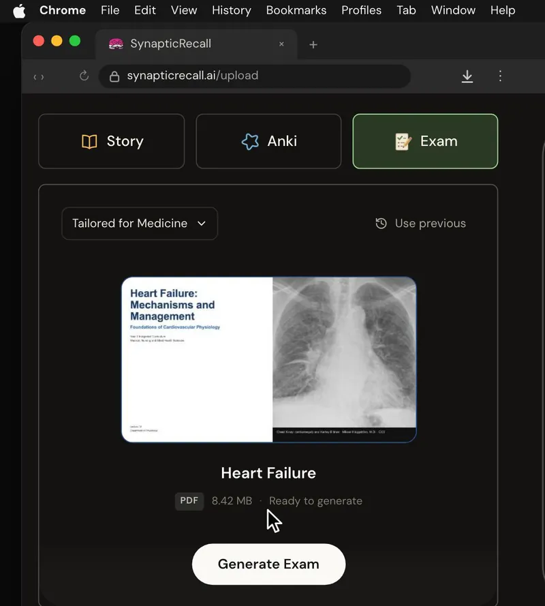Click the 8.42 MB file size
Screen dimensions: 545x606
232,501
